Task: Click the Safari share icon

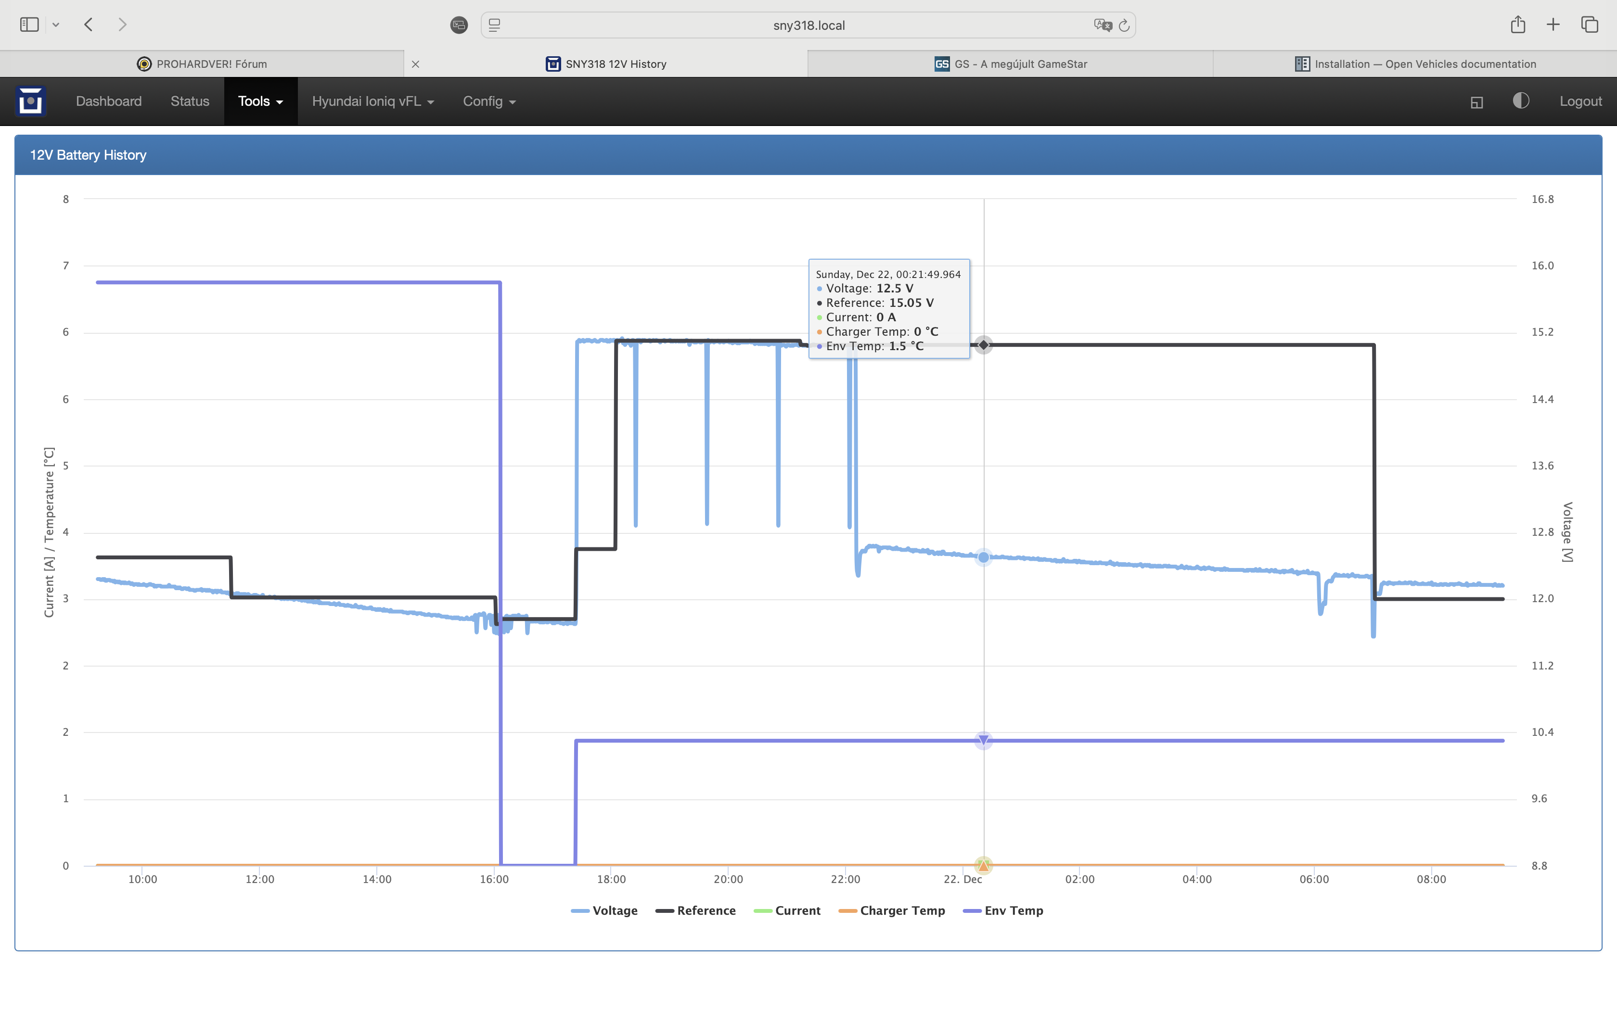Action: point(1517,25)
